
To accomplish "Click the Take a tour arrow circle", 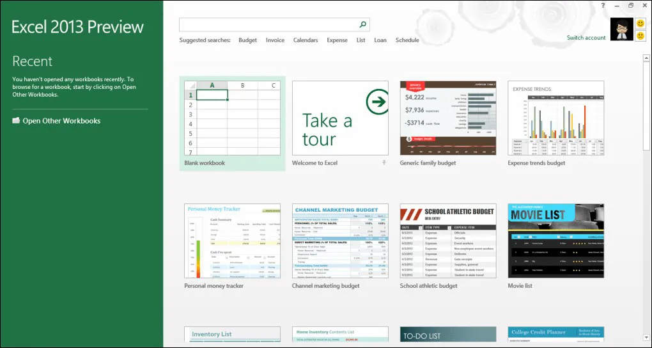I will [376, 101].
